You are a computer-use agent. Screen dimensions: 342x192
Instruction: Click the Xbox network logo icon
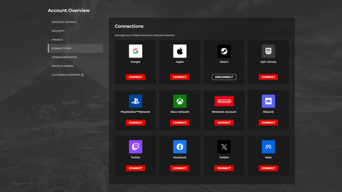180,101
